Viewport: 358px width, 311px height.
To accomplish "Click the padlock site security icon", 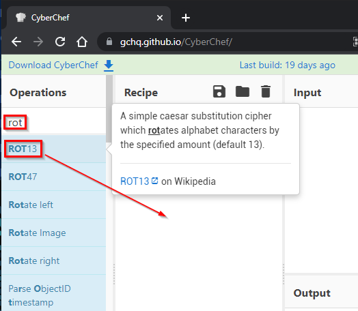I will click(x=109, y=42).
